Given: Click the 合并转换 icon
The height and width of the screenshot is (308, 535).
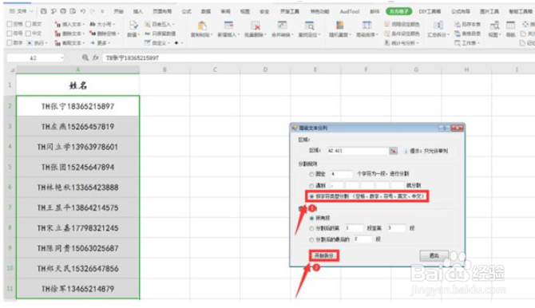Looking at the screenshot, I should [282, 26].
